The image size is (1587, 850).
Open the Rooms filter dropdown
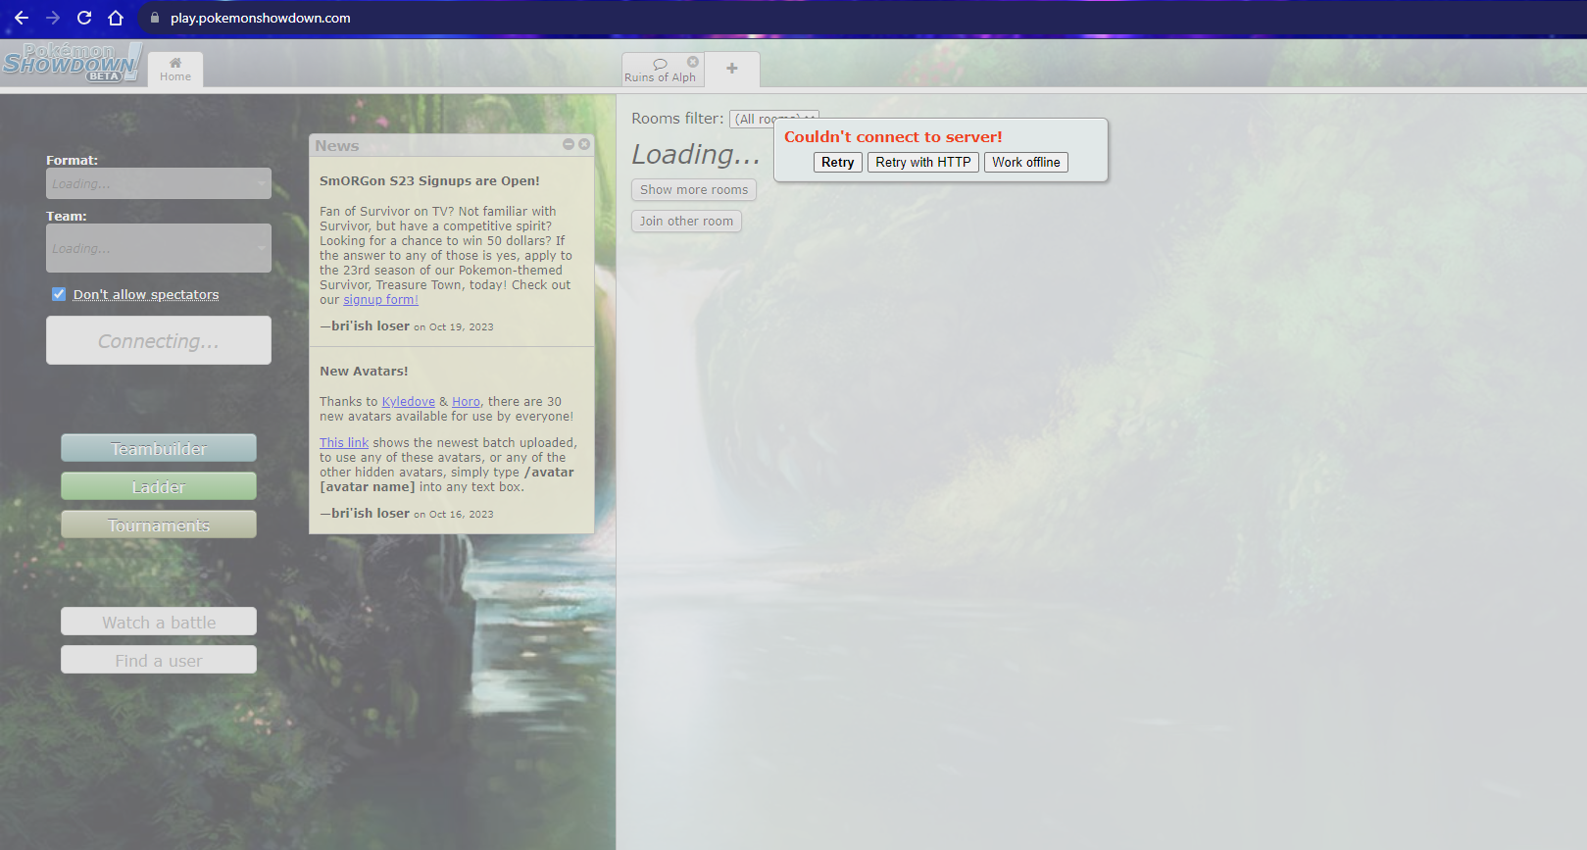click(773, 119)
